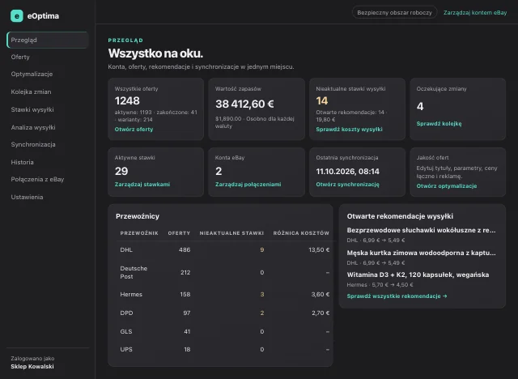Click the Hermes carrier name in the table
This screenshot has height=379, width=518.
[x=131, y=295]
